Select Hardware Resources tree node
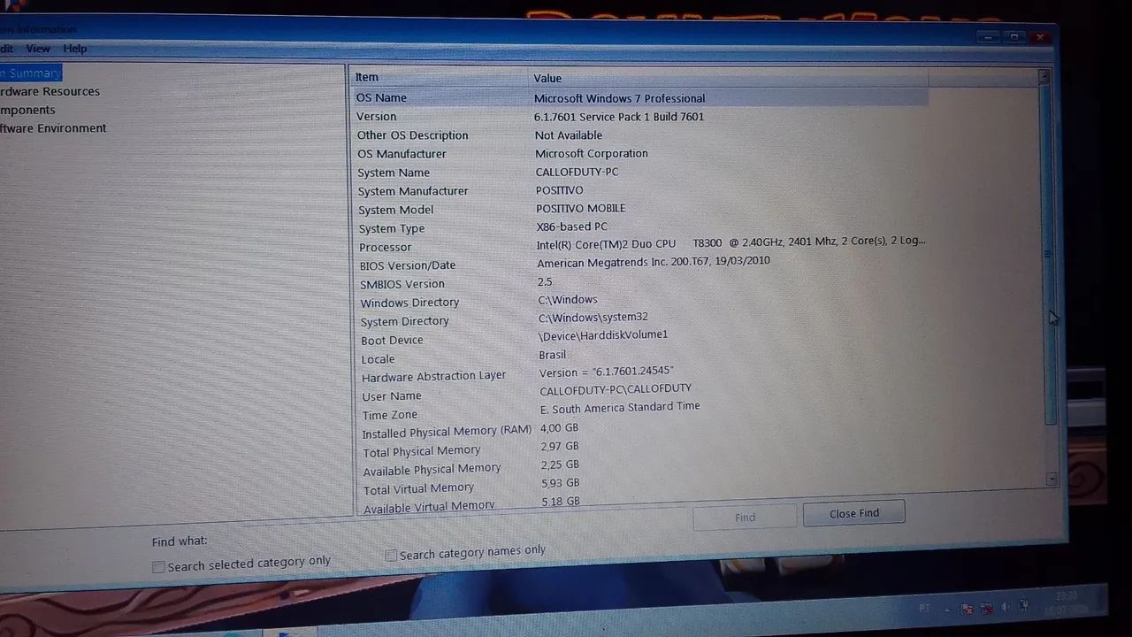The image size is (1132, 637). (50, 91)
